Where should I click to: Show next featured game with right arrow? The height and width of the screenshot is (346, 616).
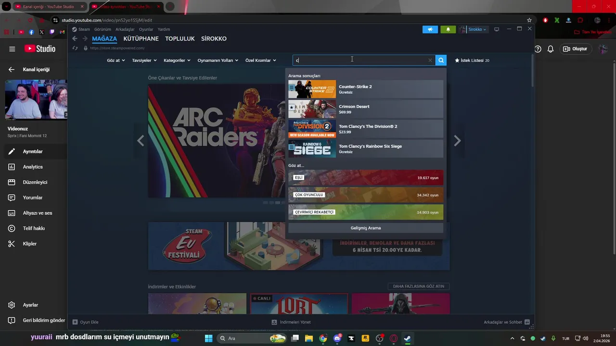[457, 141]
